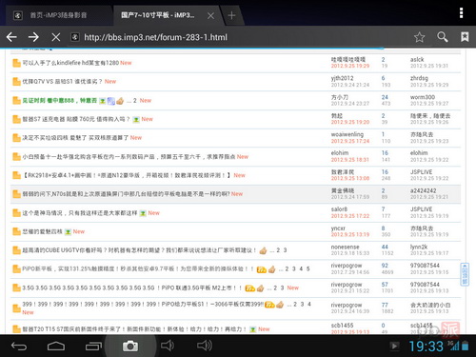Open last poster zhrdsg profile
Image resolution: width=476 pixels, height=357 pixels.
tap(419, 78)
